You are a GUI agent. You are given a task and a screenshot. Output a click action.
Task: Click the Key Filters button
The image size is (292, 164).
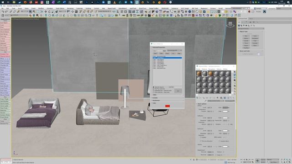pos(275,162)
